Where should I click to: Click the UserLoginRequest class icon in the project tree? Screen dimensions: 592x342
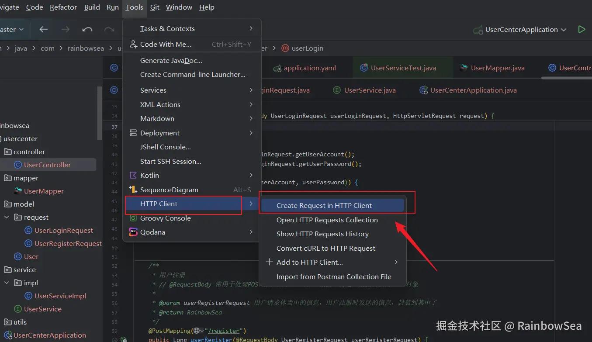click(x=28, y=230)
